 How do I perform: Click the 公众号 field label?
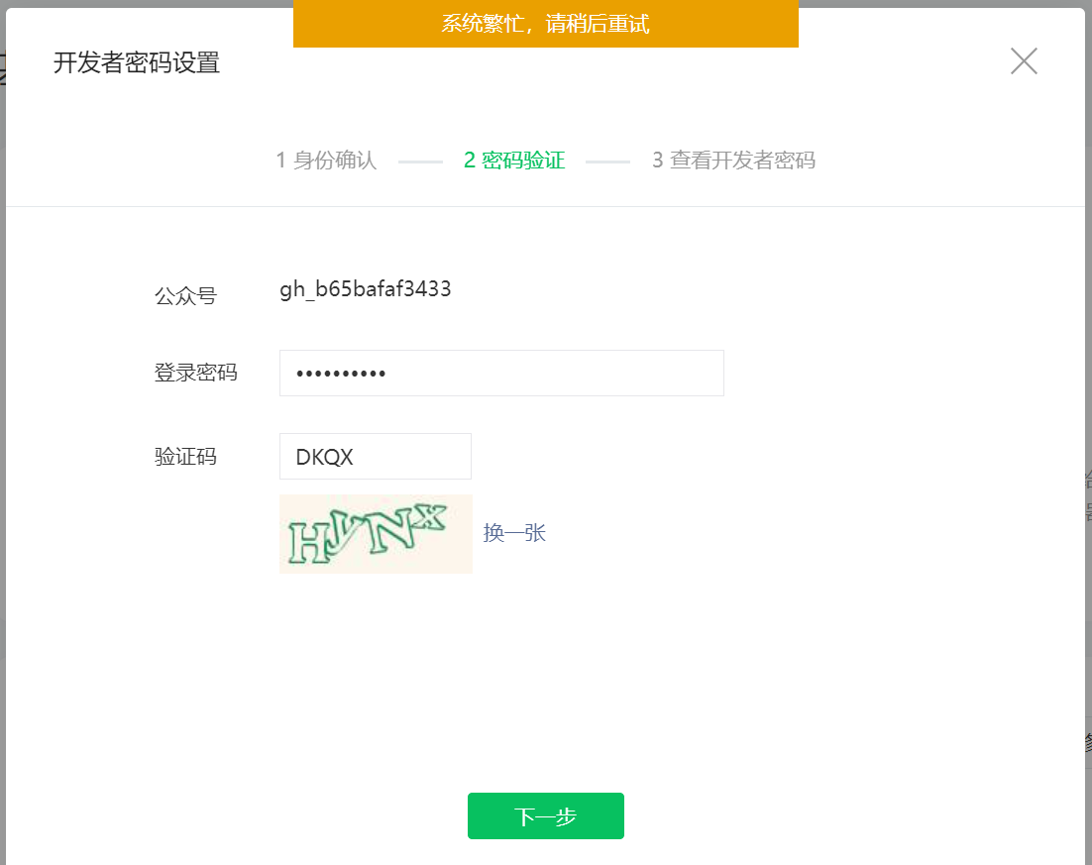tap(185, 296)
